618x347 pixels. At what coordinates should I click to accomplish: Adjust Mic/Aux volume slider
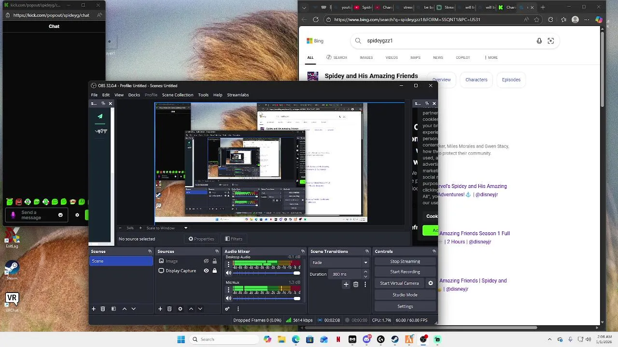[x=267, y=299]
